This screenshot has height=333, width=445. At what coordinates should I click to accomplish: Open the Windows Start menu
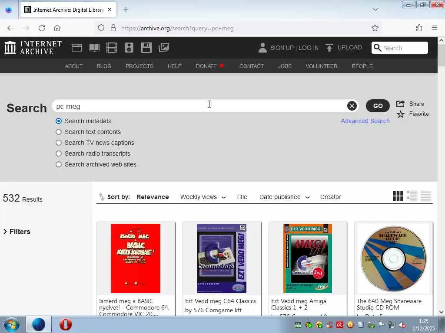(x=12, y=324)
